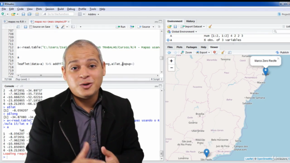Click the editor vertical scrollbar thumb
Viewport: 290px width, 163px height.
coord(161,58)
